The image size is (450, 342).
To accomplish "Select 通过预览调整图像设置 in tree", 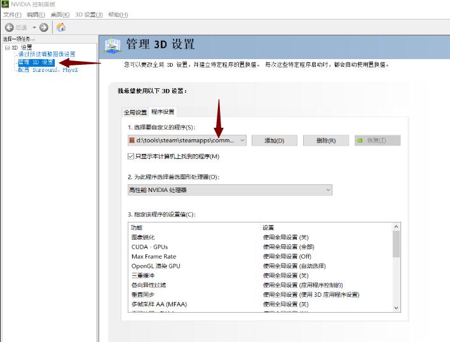I will click(x=46, y=55).
